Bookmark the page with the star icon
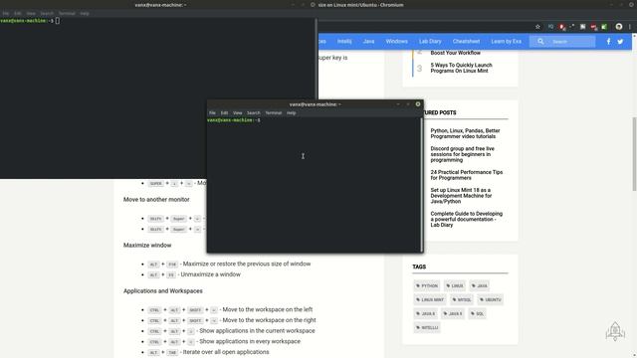This screenshot has height=358, width=637. point(537,27)
